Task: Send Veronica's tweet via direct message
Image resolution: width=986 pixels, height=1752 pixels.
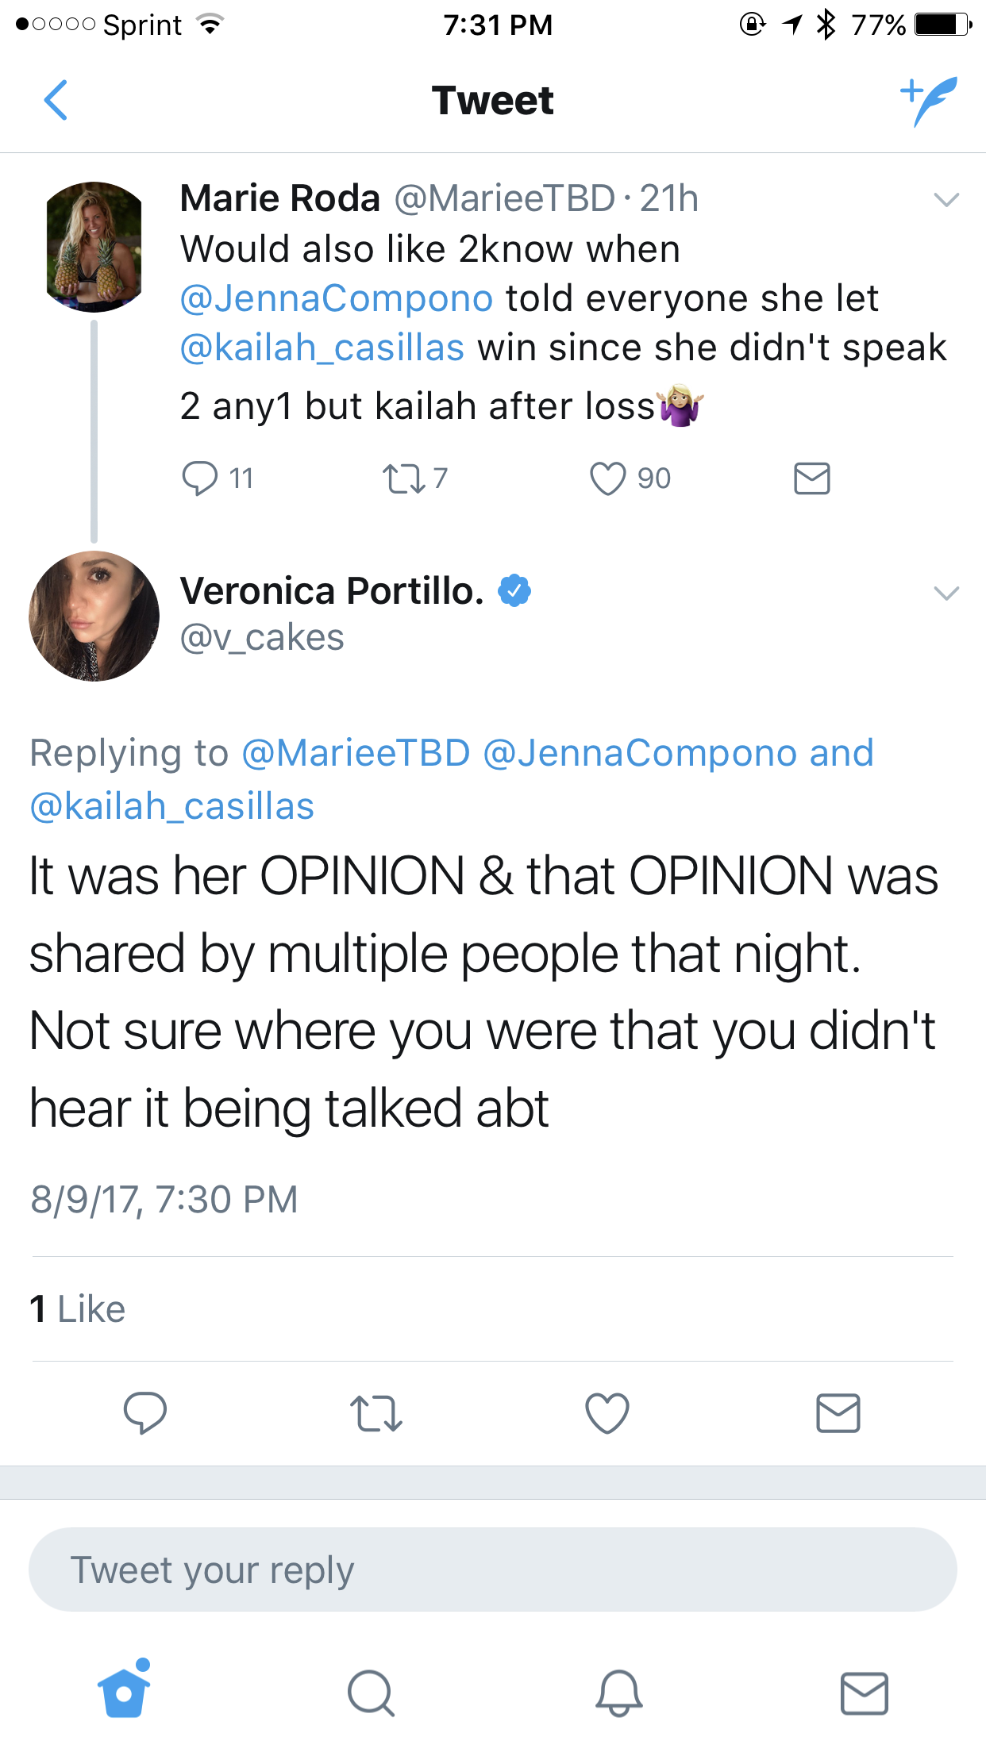Action: [838, 1413]
